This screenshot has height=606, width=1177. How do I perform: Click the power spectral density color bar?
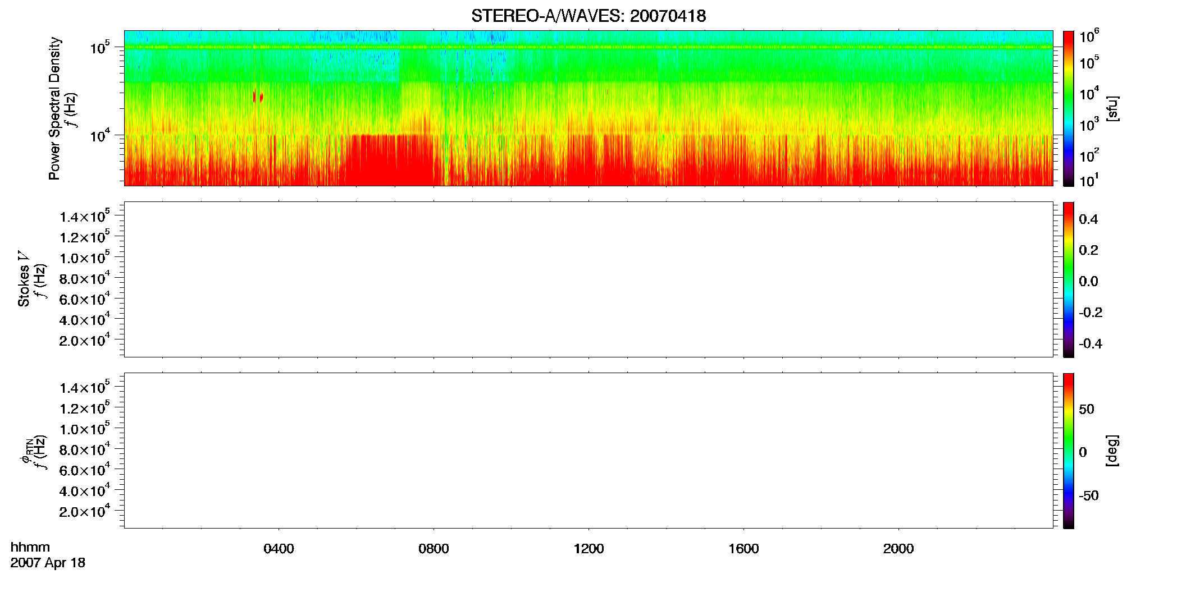(1069, 108)
